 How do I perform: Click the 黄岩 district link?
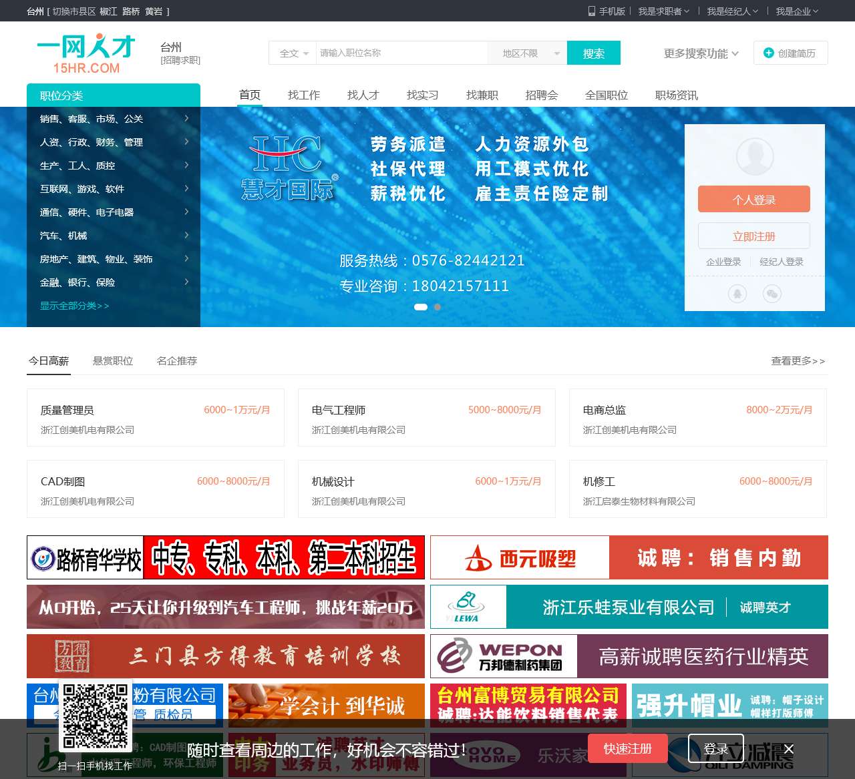coord(154,11)
